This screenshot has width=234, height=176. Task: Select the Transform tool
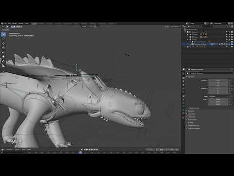[3, 57]
